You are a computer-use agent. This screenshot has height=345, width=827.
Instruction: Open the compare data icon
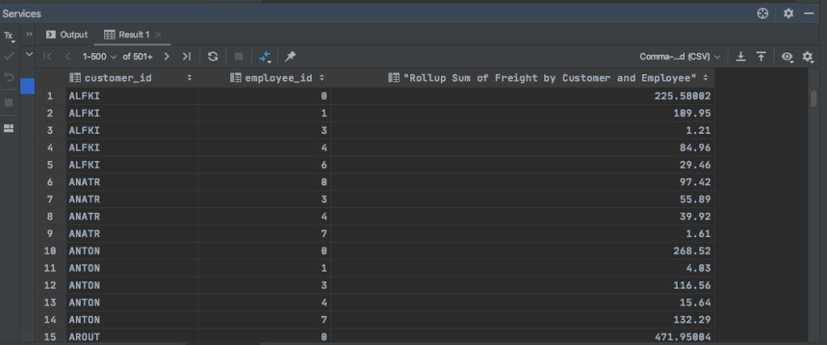point(265,56)
